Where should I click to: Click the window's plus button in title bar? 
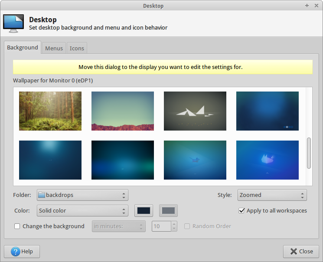pyautogui.click(x=307, y=6)
